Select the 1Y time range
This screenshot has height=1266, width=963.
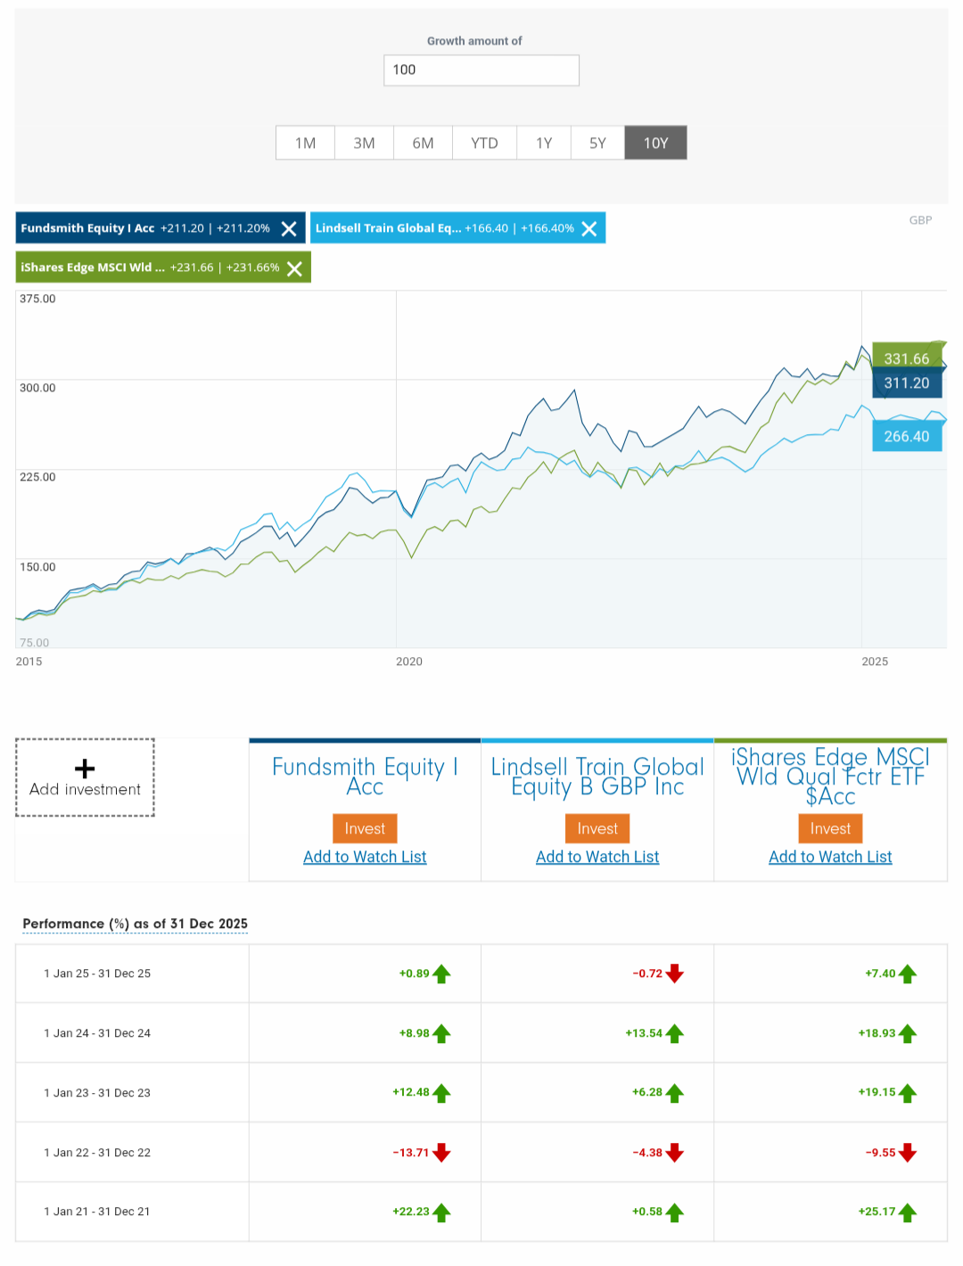tap(544, 143)
